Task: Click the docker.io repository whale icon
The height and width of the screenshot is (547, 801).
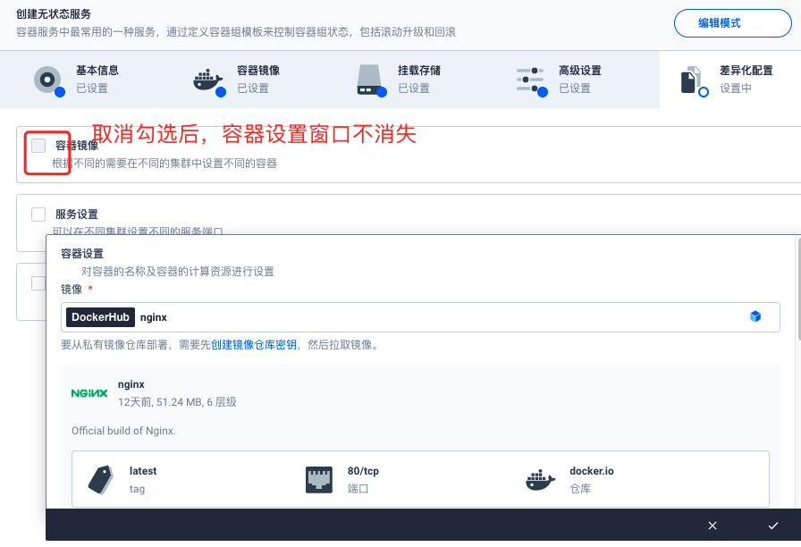Action: point(540,480)
